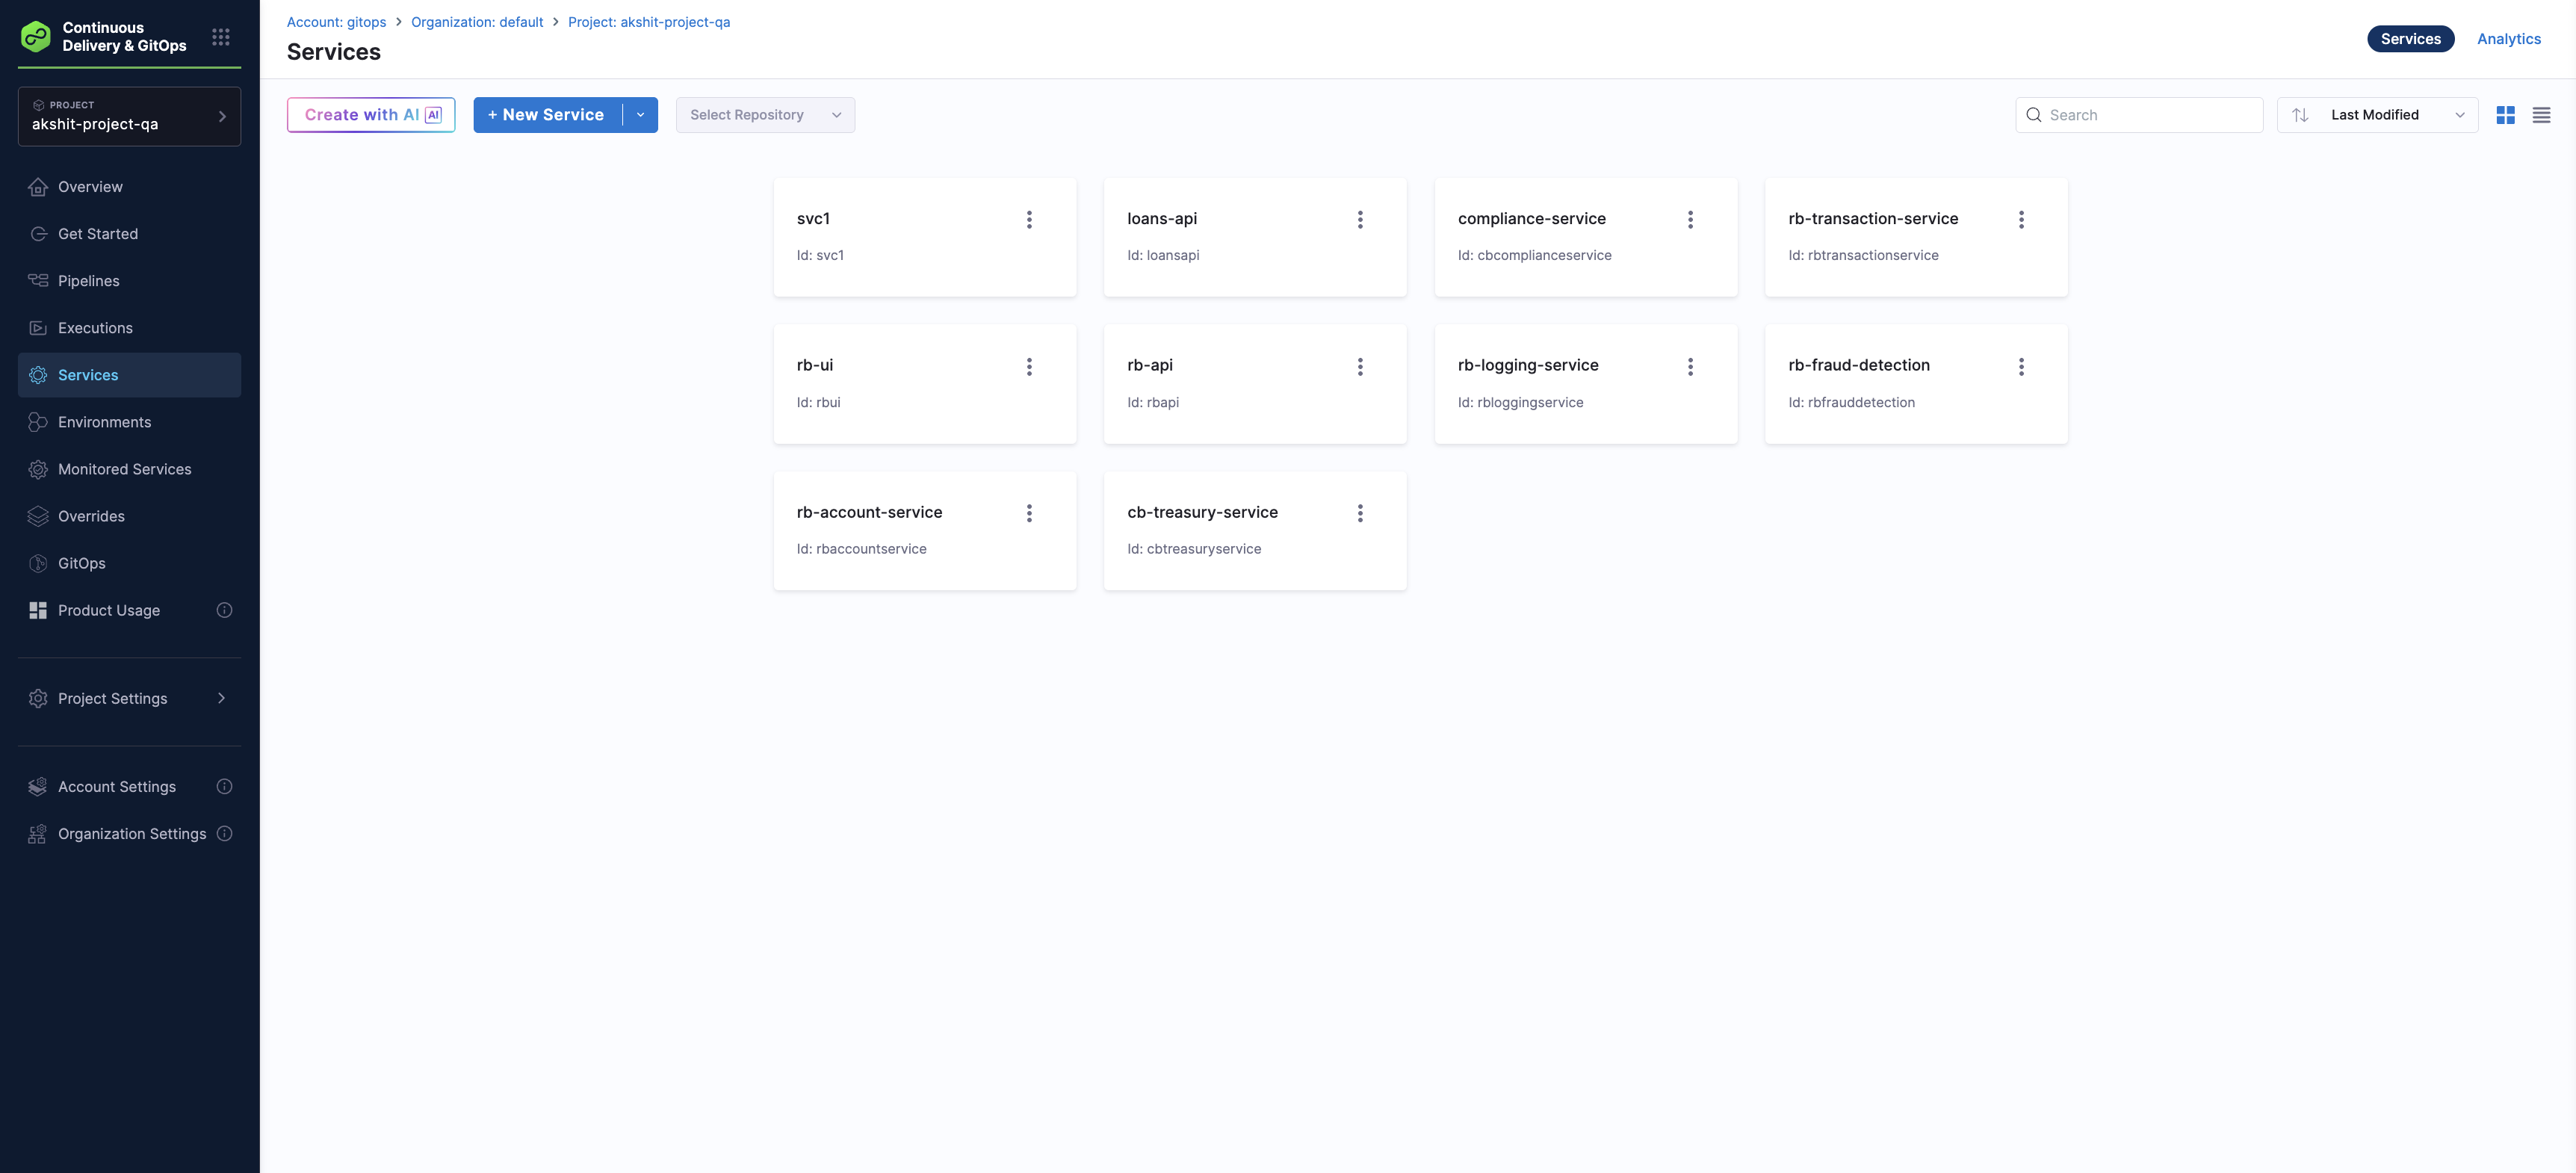The width and height of the screenshot is (2576, 1173).
Task: Click the Create with AI button
Action: tap(371, 115)
